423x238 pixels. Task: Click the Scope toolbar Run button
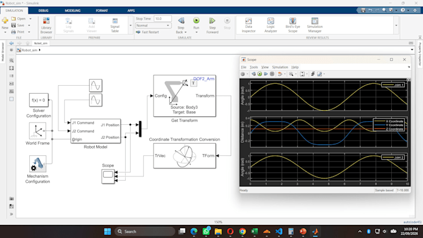click(259, 74)
